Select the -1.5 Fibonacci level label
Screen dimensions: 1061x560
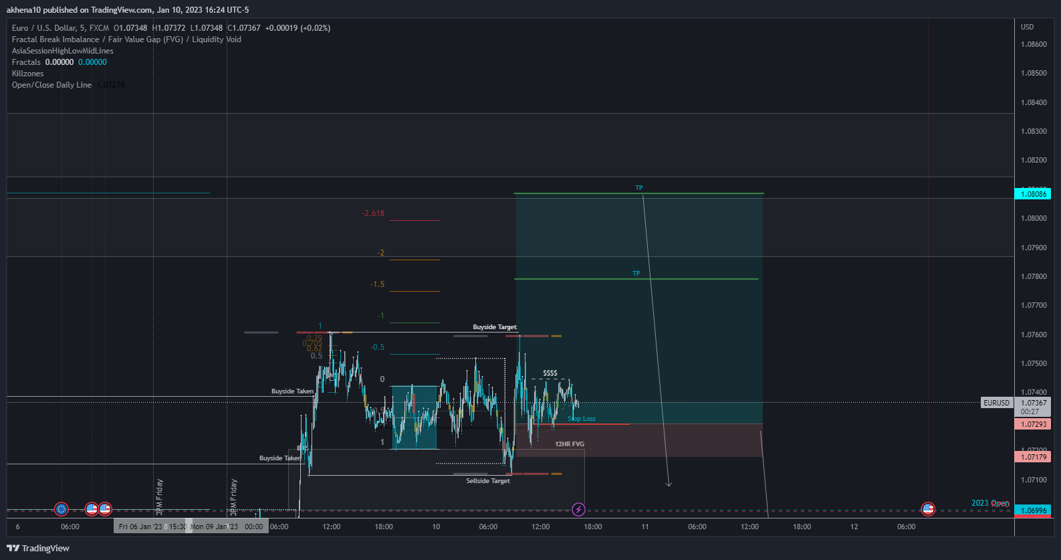(x=378, y=284)
